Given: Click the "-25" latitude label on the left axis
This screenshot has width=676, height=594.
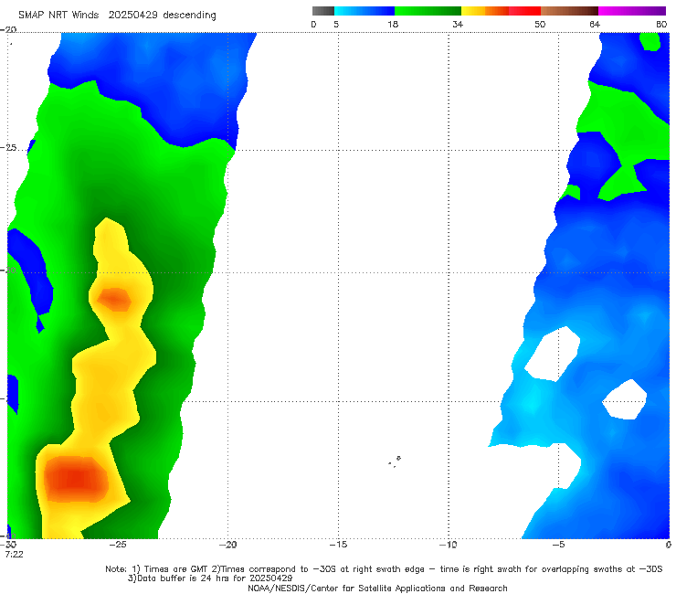Looking at the screenshot, I should click(x=8, y=148).
